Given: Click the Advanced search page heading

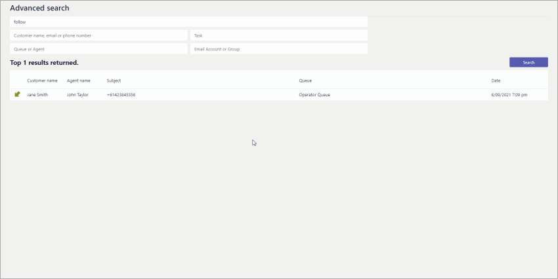Looking at the screenshot, I should click(x=39, y=9).
